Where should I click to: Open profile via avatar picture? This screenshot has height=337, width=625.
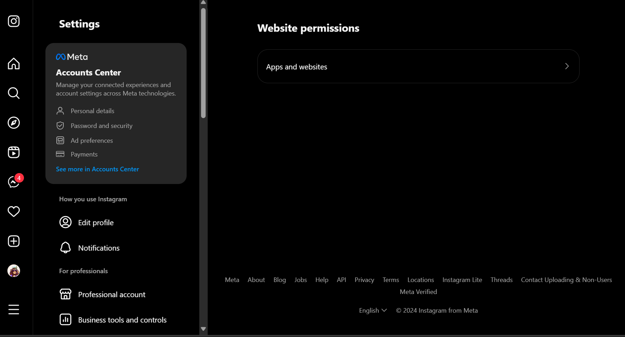pos(14,271)
